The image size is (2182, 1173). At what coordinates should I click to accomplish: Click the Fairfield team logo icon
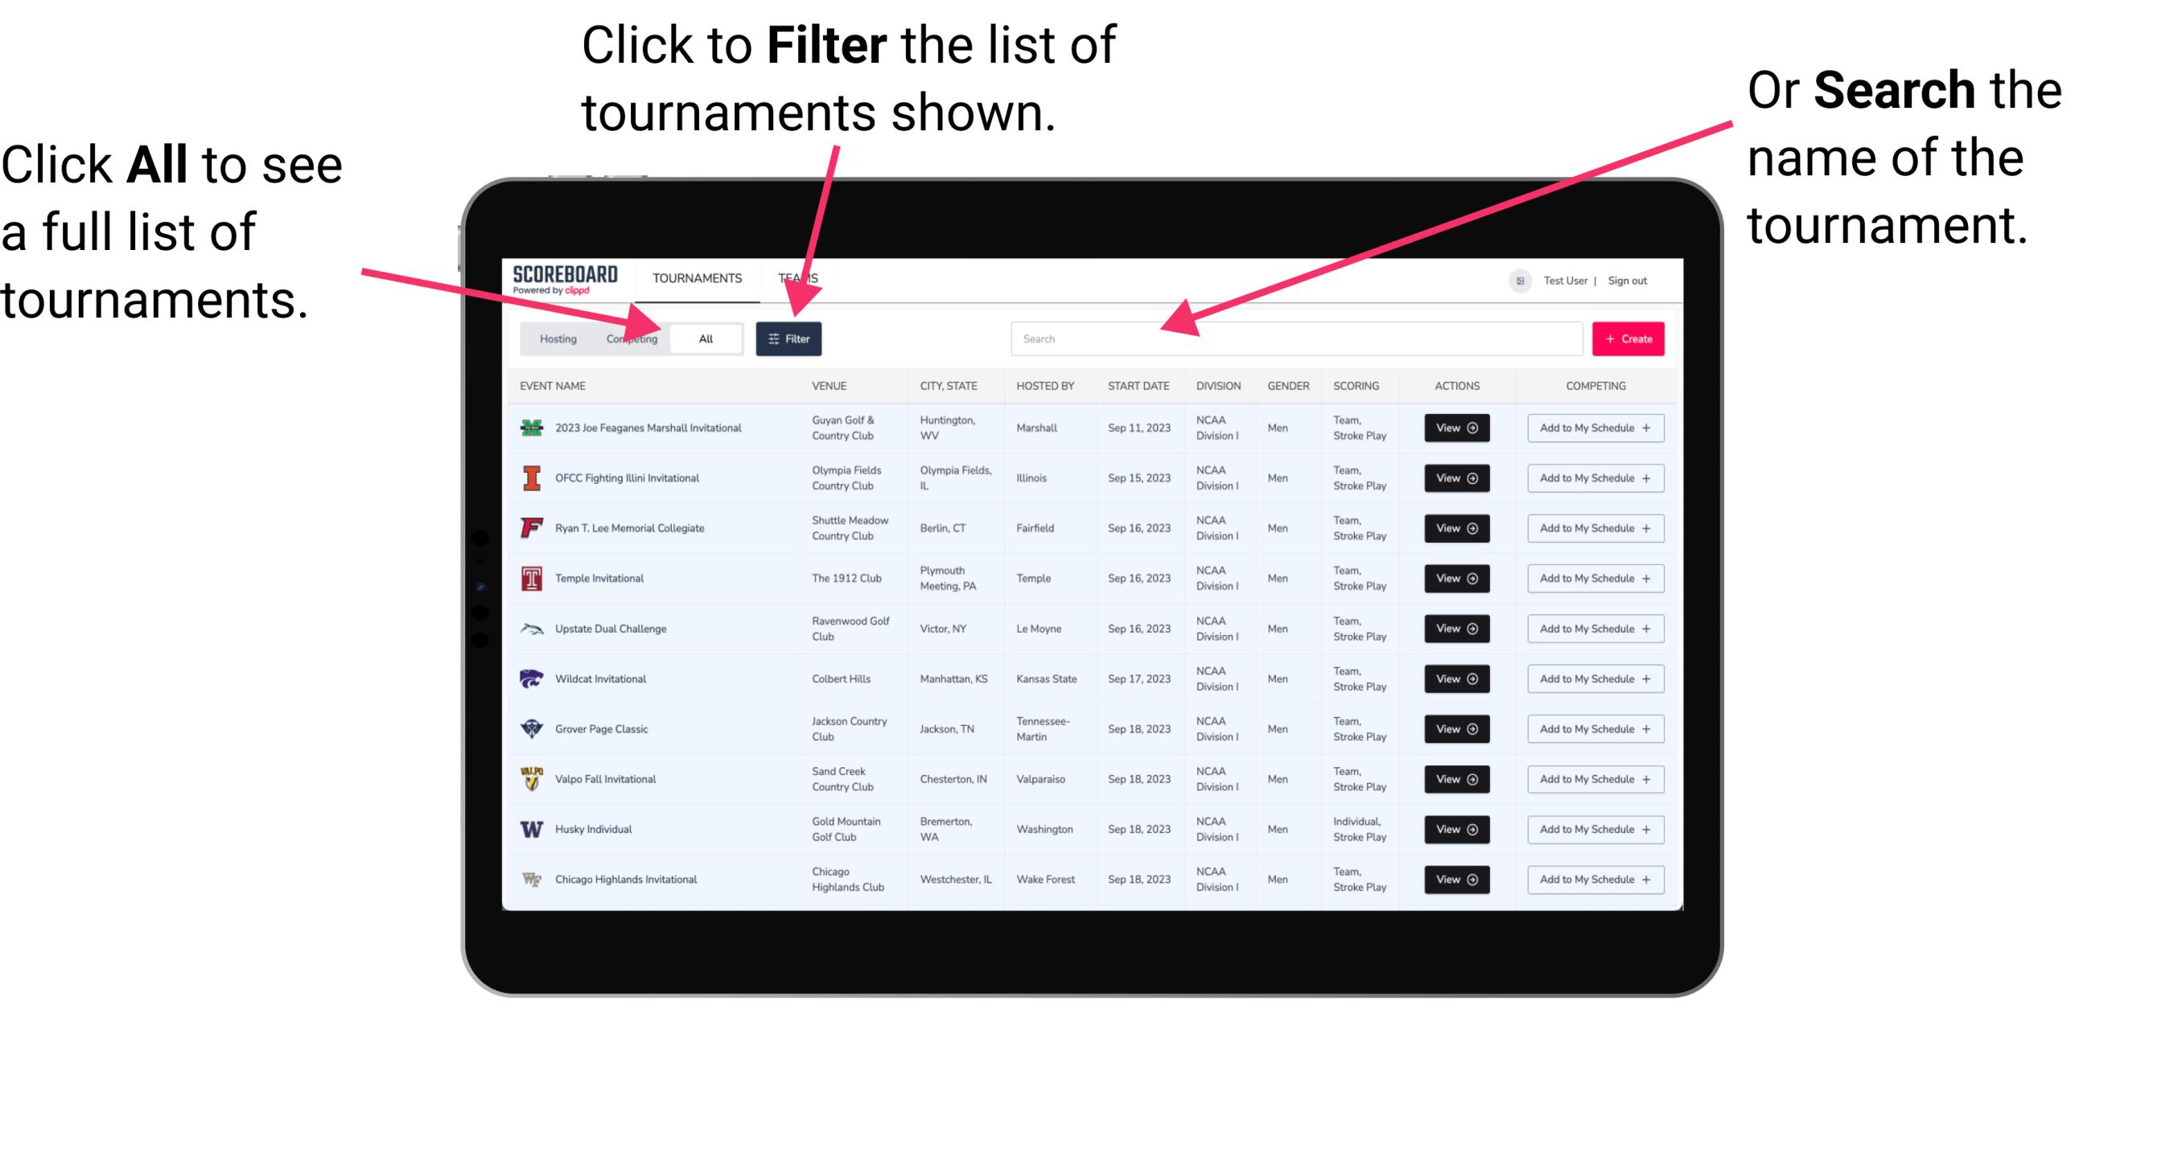529,529
